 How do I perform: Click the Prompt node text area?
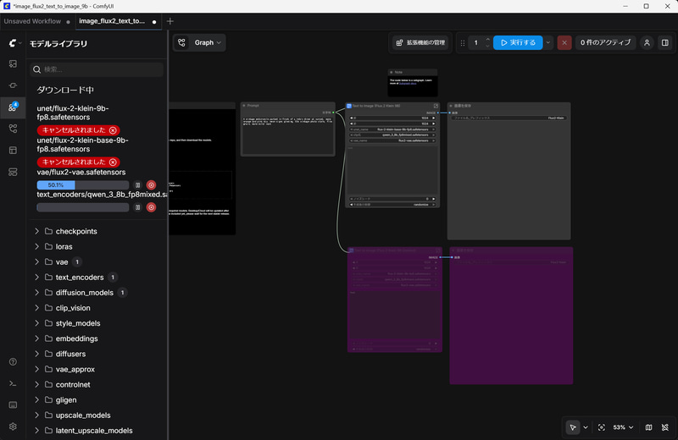[x=288, y=134]
